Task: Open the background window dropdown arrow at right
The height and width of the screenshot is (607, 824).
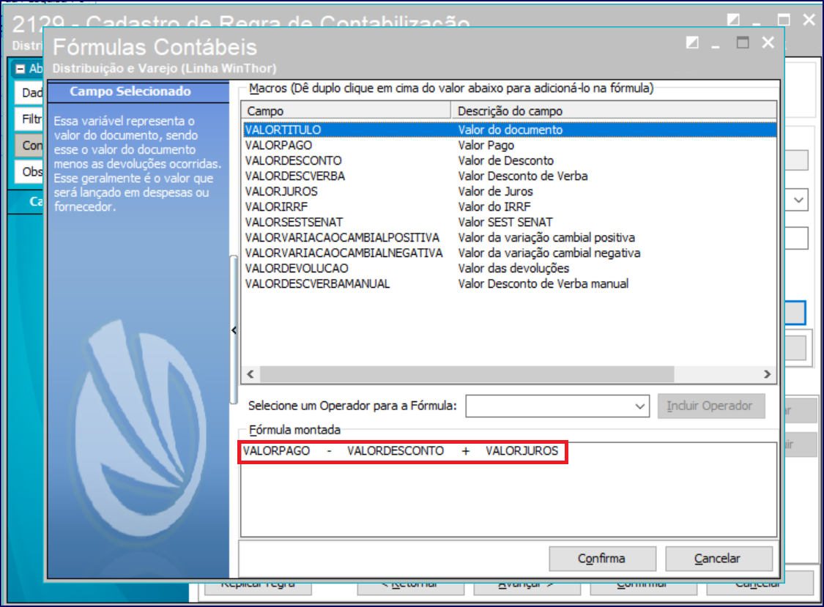Action: pos(798,200)
